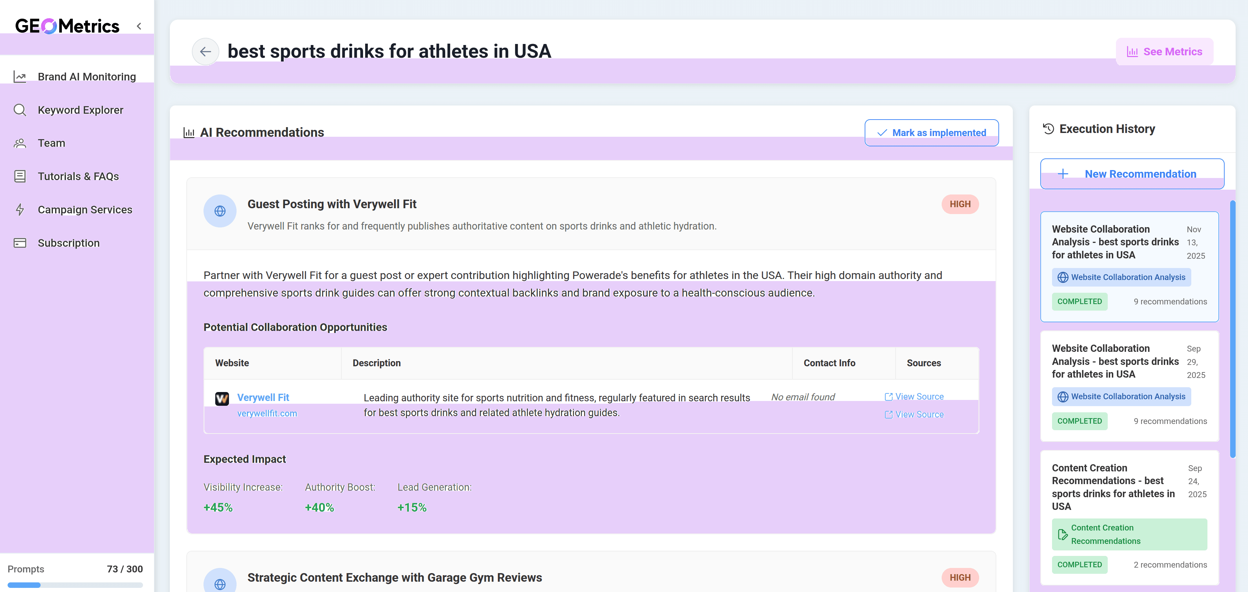Screen dimensions: 1248x592
Task: Click Website Collaboration Analysis tag on Sep 29 card
Action: (1121, 396)
